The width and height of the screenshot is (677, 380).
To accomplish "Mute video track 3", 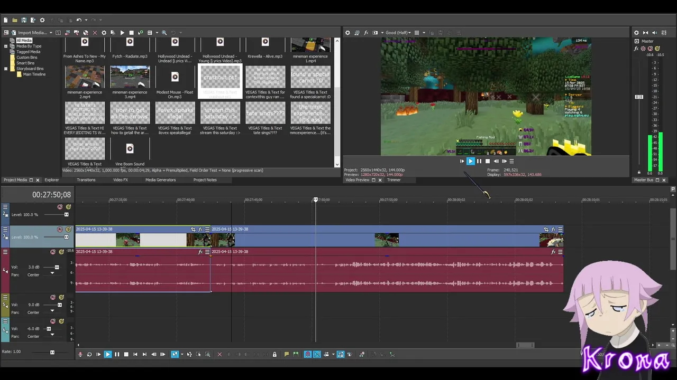I will pyautogui.click(x=60, y=229).
